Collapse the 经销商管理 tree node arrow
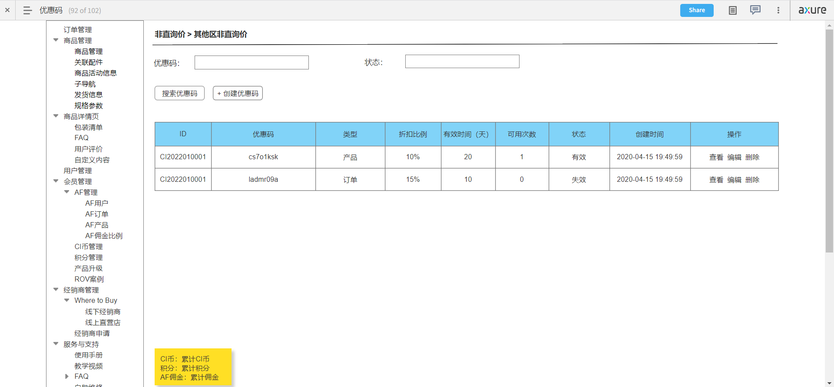The height and width of the screenshot is (387, 834). click(x=56, y=289)
